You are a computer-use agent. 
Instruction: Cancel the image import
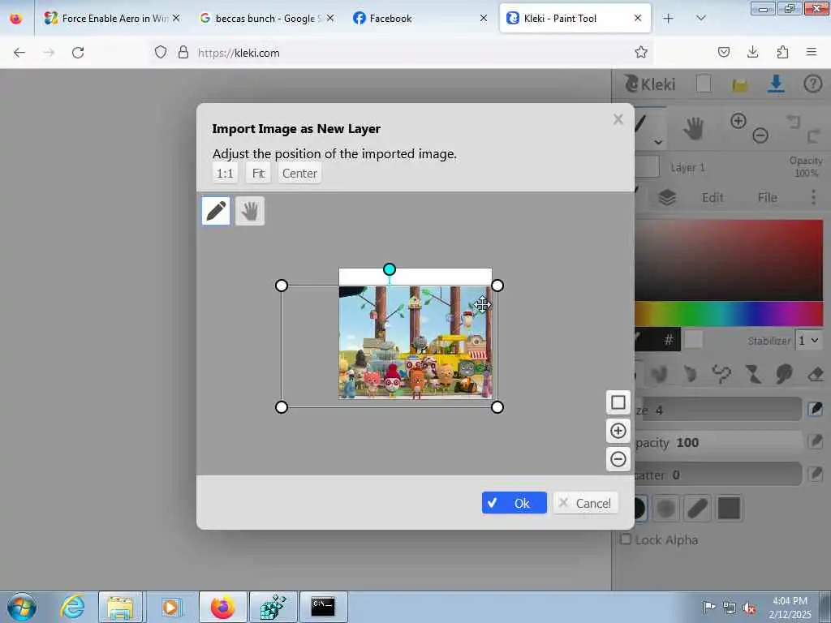click(585, 503)
